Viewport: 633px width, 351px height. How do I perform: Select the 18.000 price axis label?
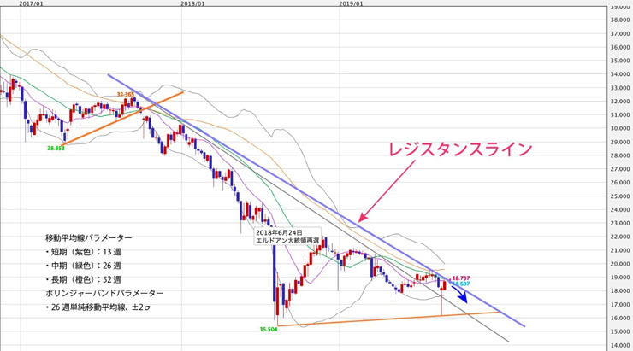tap(621, 291)
